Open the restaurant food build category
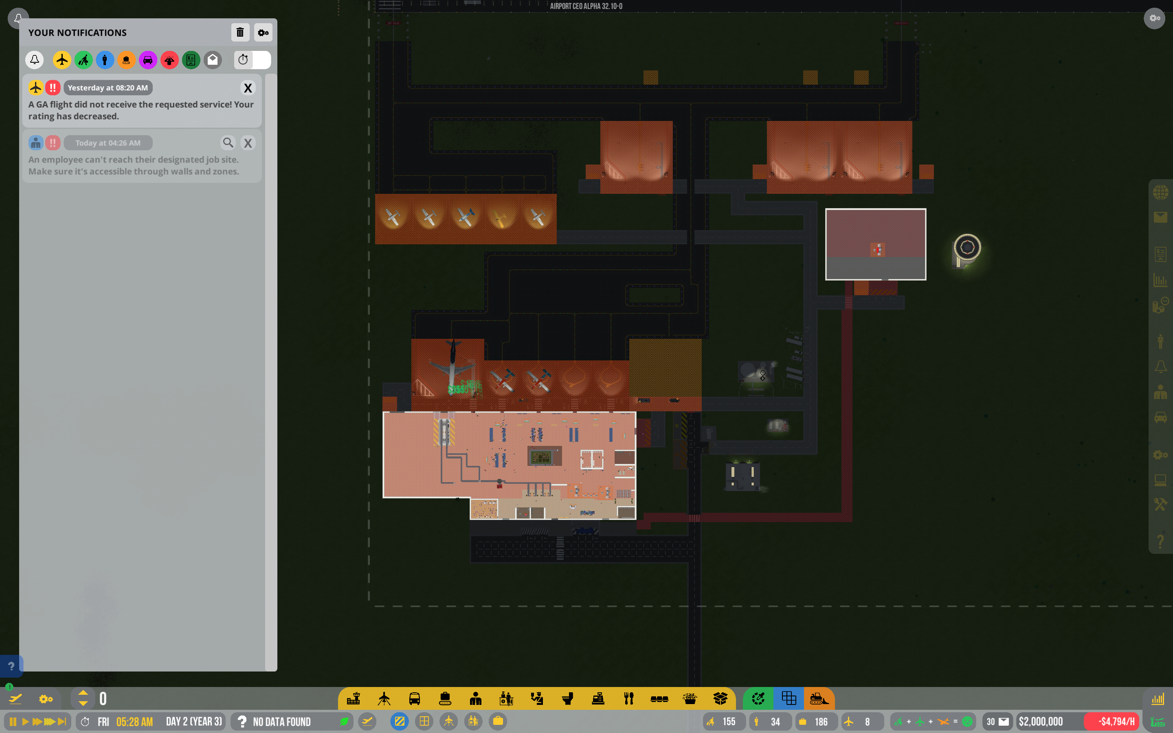1173x733 pixels. point(629,698)
